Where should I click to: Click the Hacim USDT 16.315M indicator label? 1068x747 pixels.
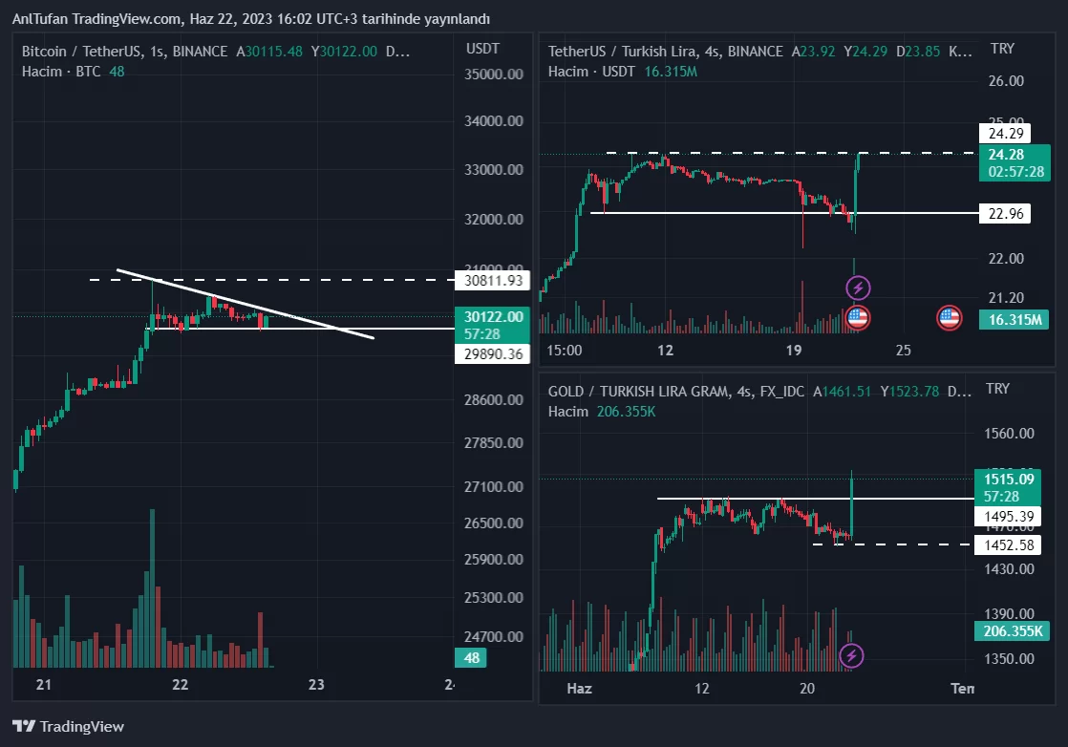pyautogui.click(x=623, y=72)
